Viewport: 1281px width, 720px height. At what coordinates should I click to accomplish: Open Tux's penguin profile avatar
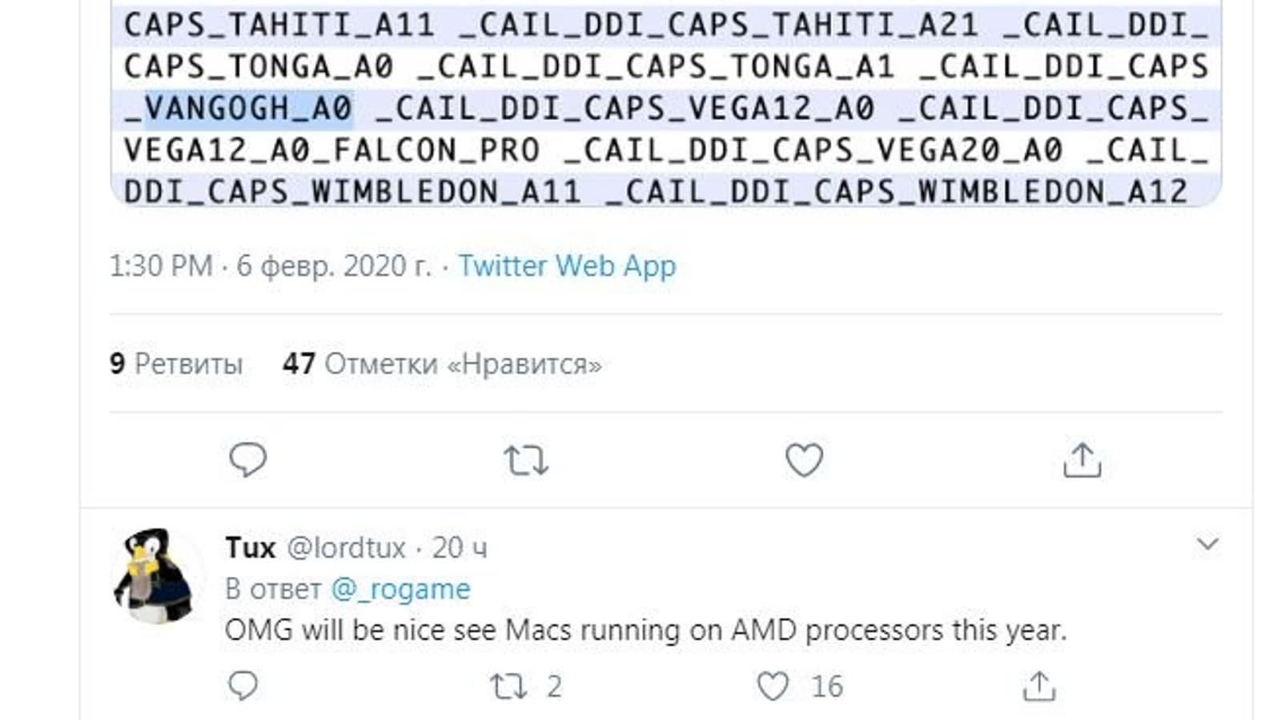click(155, 576)
